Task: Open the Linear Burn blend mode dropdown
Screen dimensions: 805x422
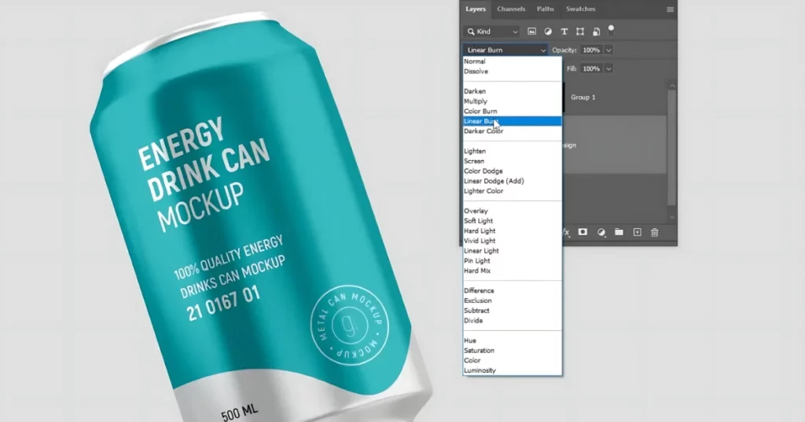Action: point(505,50)
